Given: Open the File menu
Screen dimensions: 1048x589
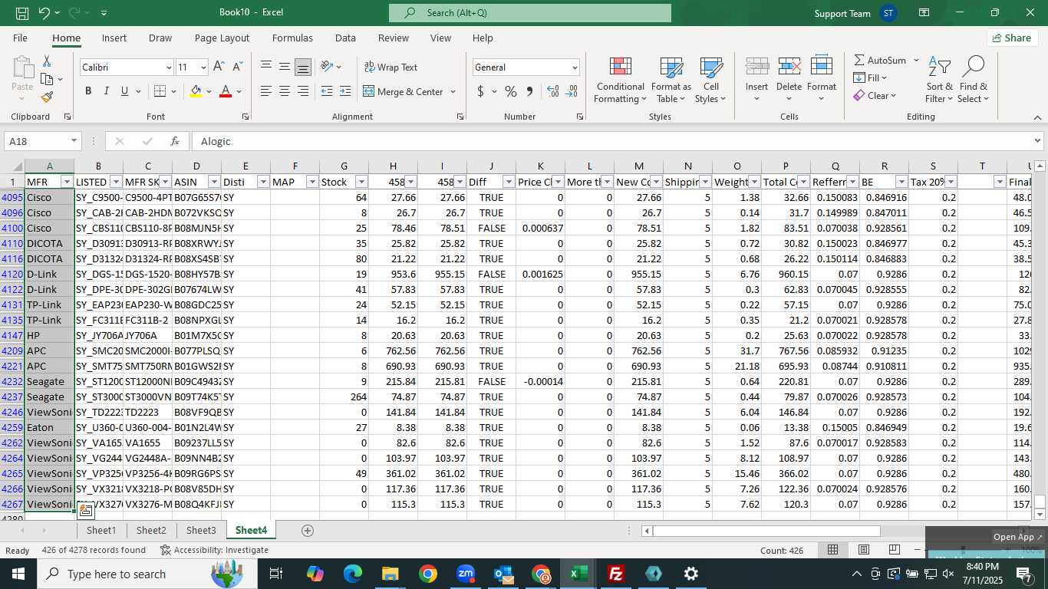Looking at the screenshot, I should 20,38.
